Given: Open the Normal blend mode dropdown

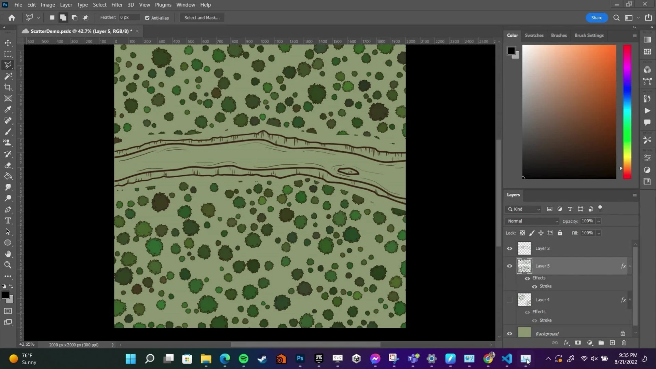Looking at the screenshot, I should pos(532,221).
